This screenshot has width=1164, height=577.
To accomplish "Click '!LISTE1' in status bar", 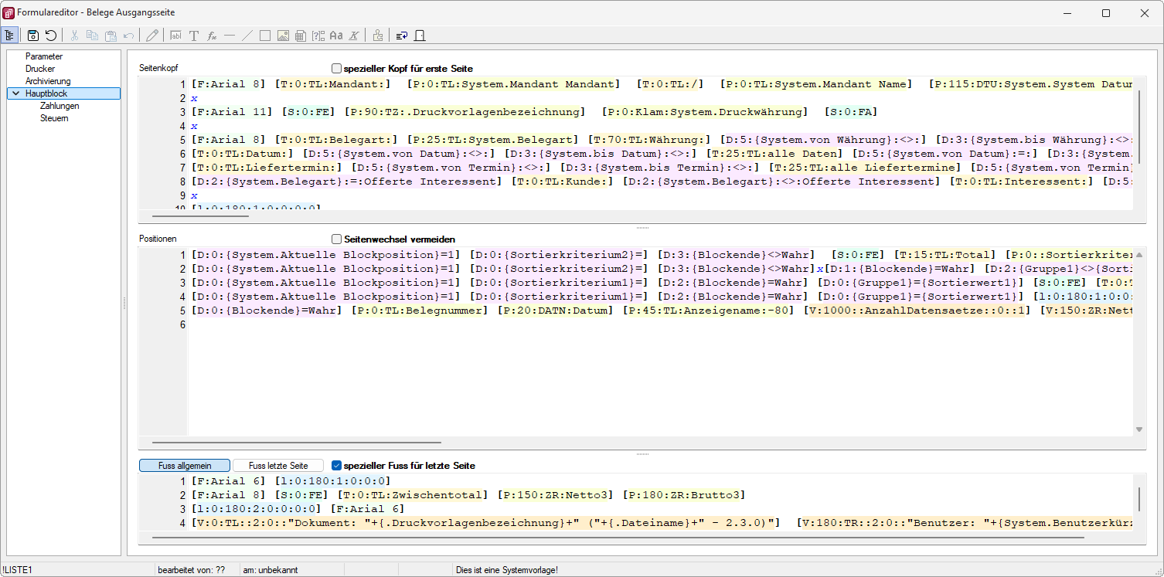I will tap(16, 570).
